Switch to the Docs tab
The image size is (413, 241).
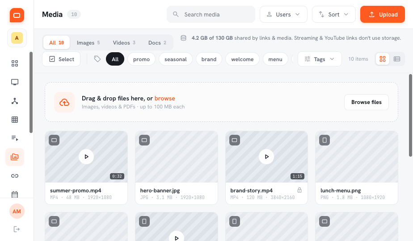coord(157,43)
